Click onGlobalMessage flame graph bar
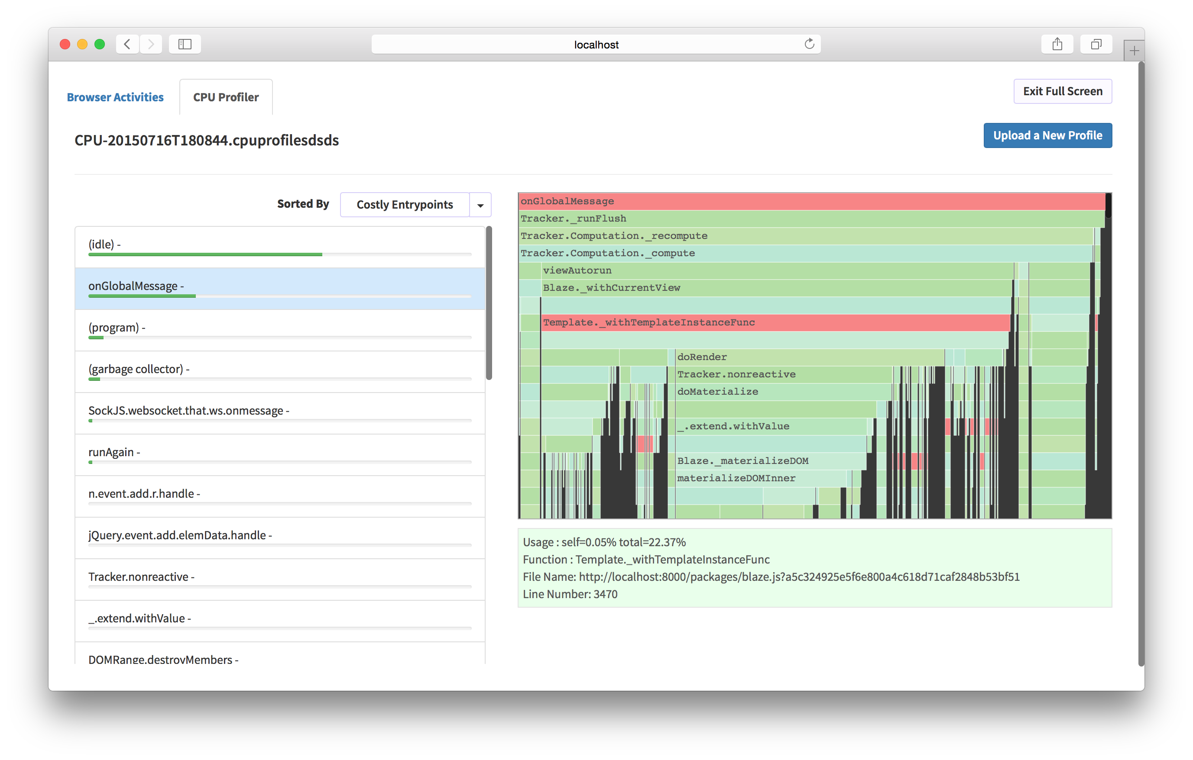Image resolution: width=1193 pixels, height=760 pixels. point(812,201)
